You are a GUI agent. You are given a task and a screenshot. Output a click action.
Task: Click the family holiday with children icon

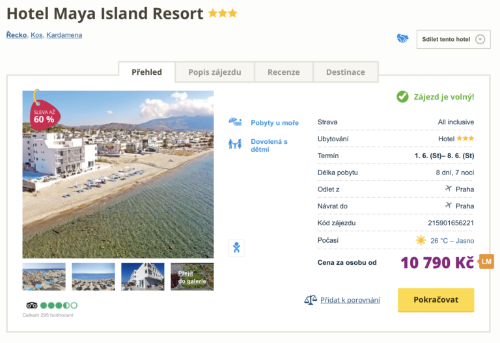[x=235, y=144]
